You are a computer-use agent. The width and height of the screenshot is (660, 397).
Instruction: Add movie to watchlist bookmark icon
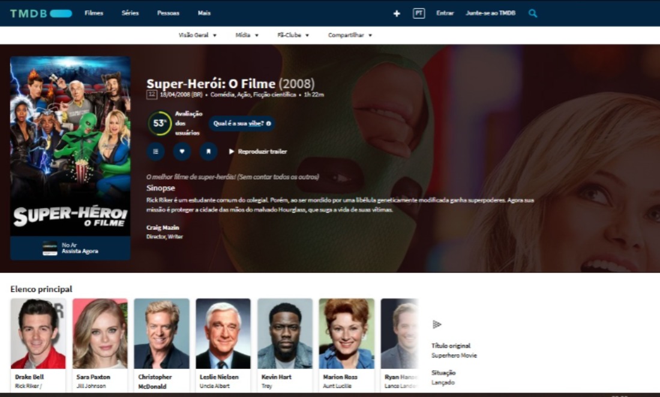click(208, 152)
